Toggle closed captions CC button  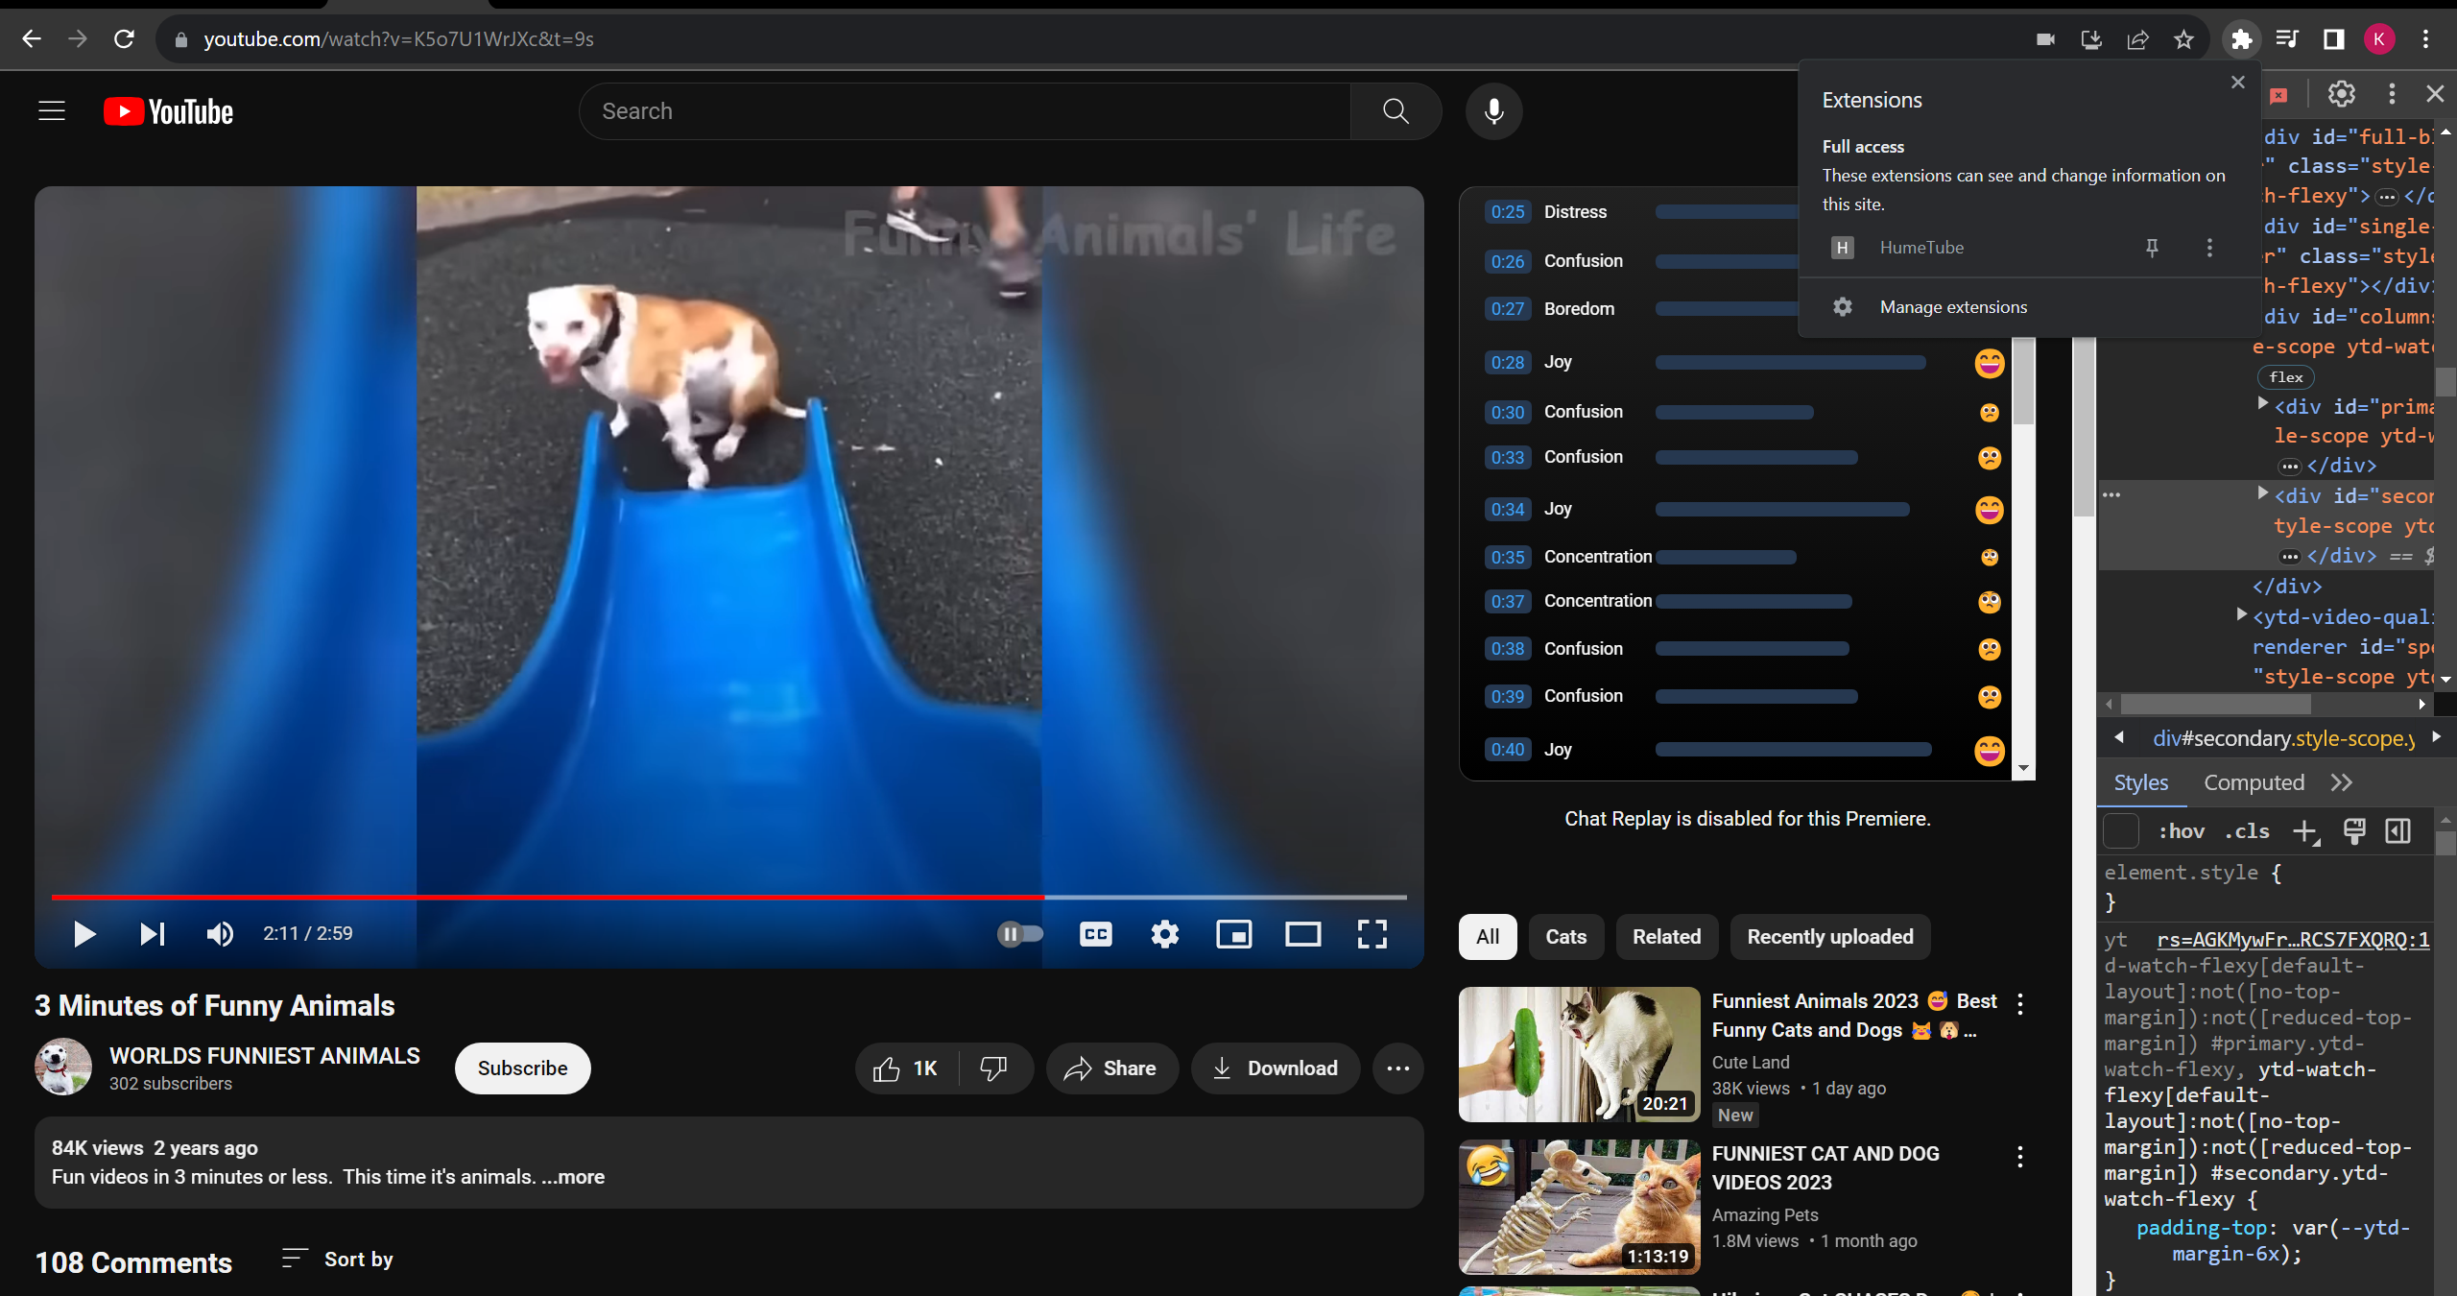[x=1095, y=933]
